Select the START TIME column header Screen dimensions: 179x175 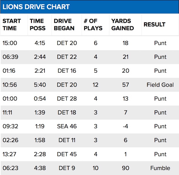[x=12, y=25]
